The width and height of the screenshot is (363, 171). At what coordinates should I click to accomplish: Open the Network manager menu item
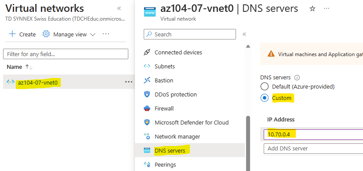(177, 136)
